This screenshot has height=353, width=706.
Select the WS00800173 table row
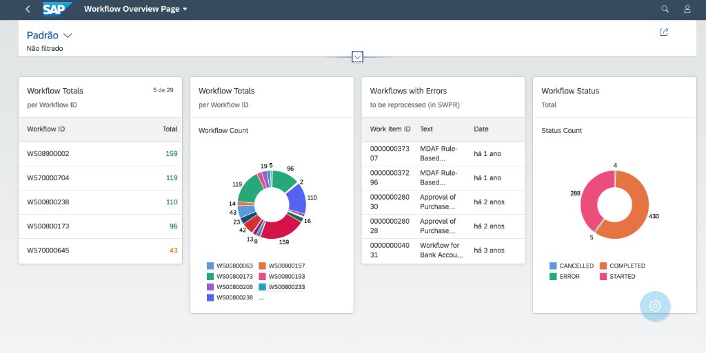pos(101,226)
